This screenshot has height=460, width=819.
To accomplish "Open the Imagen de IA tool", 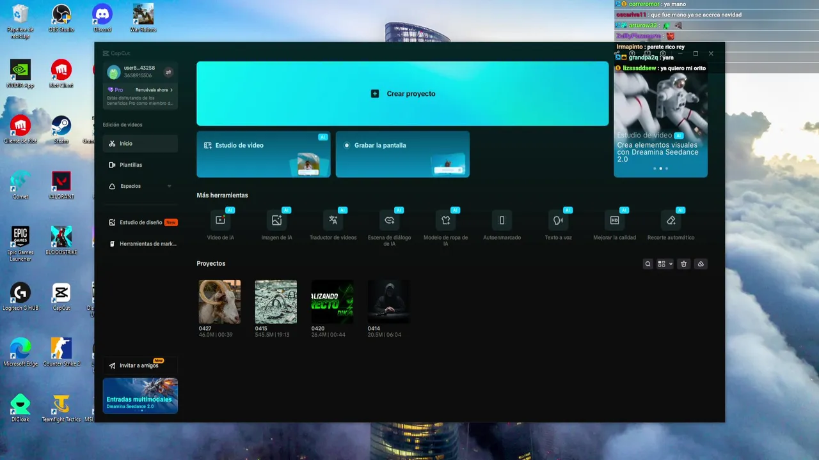I will (277, 220).
